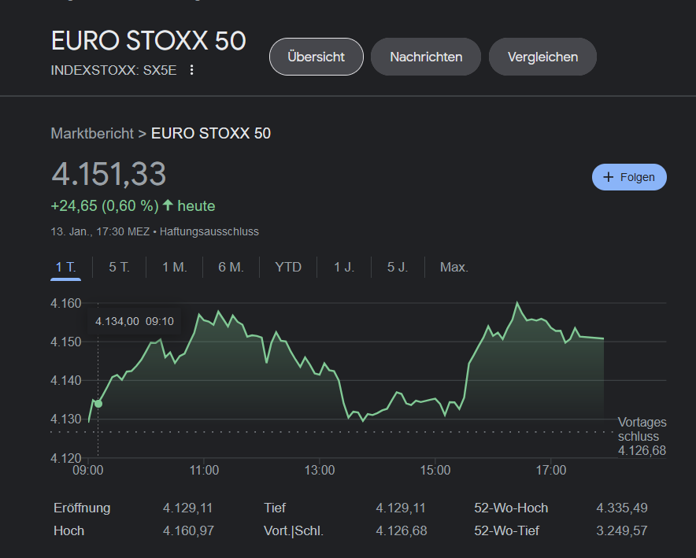Click the Vort.|Schl. value 4.126,68

[402, 530]
